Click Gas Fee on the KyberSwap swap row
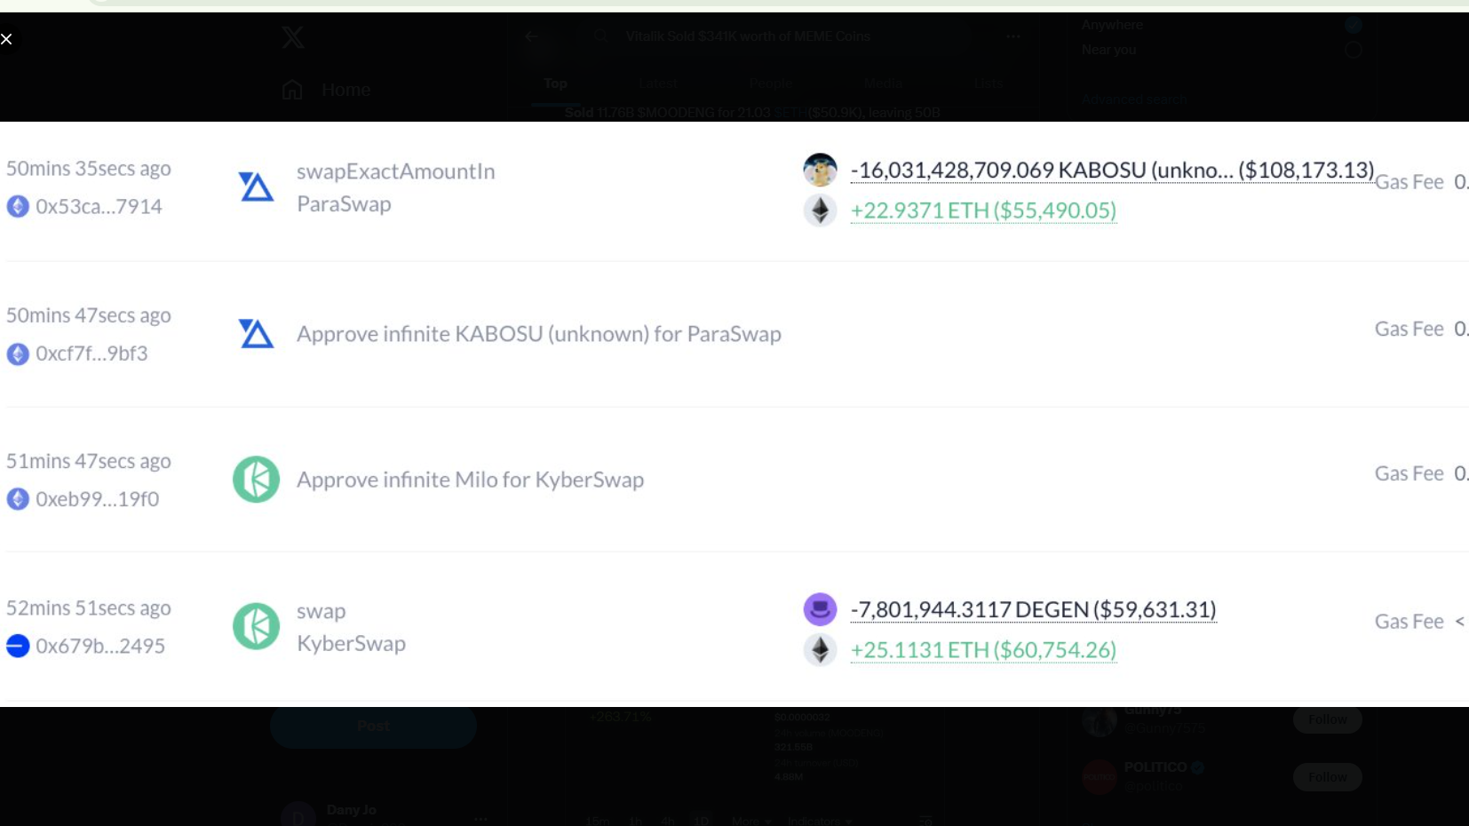Screen dimensions: 1469x826 (x=1409, y=622)
